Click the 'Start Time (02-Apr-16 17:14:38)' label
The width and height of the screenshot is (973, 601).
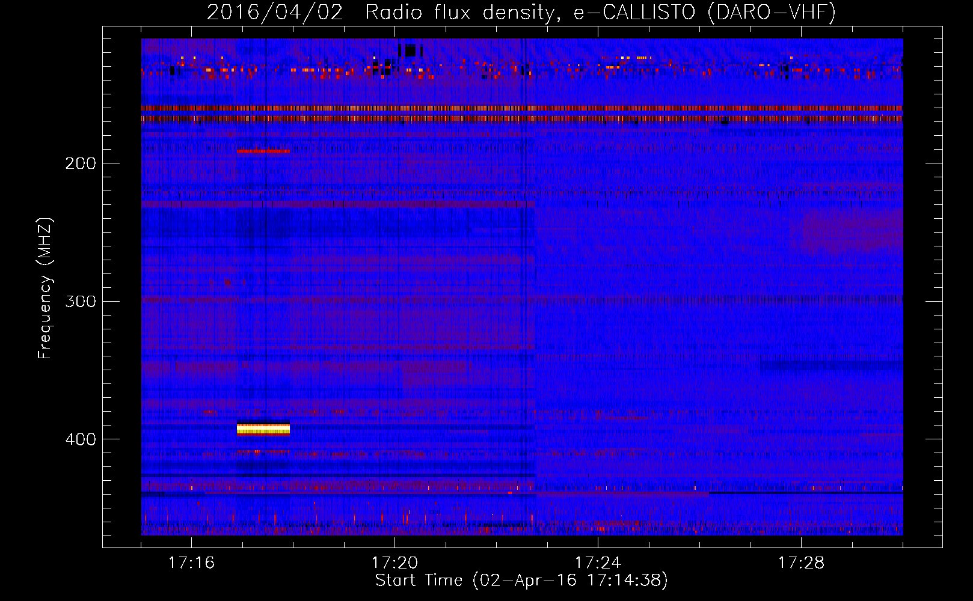pos(521,581)
